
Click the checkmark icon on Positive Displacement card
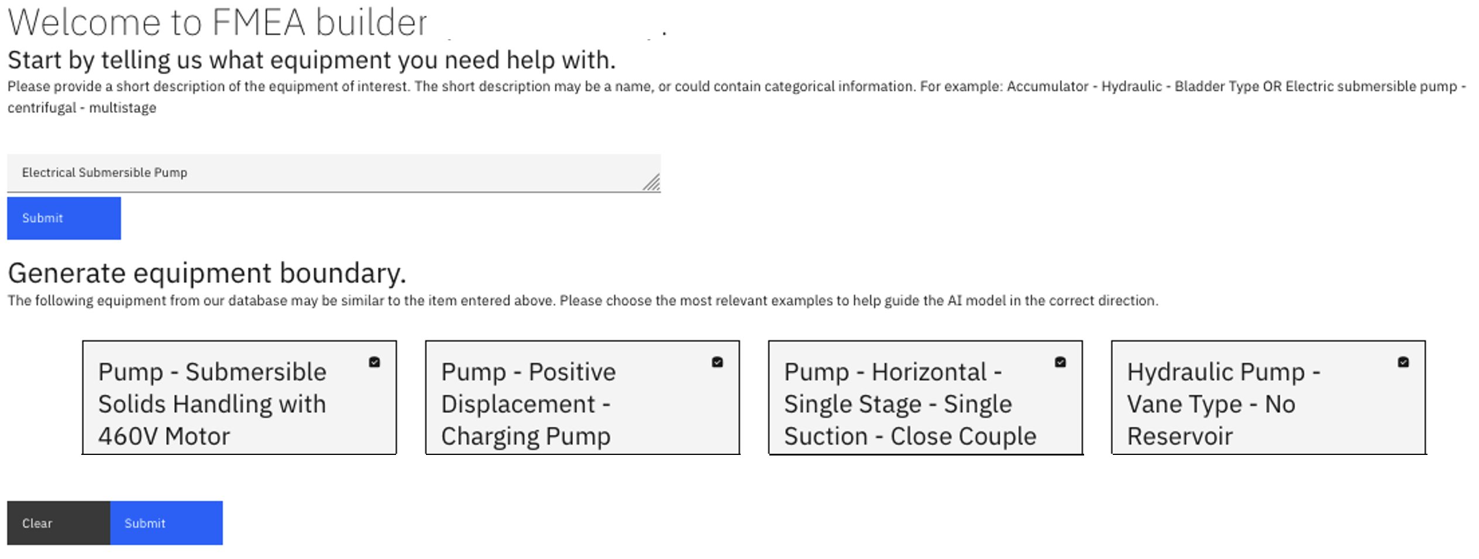(717, 363)
